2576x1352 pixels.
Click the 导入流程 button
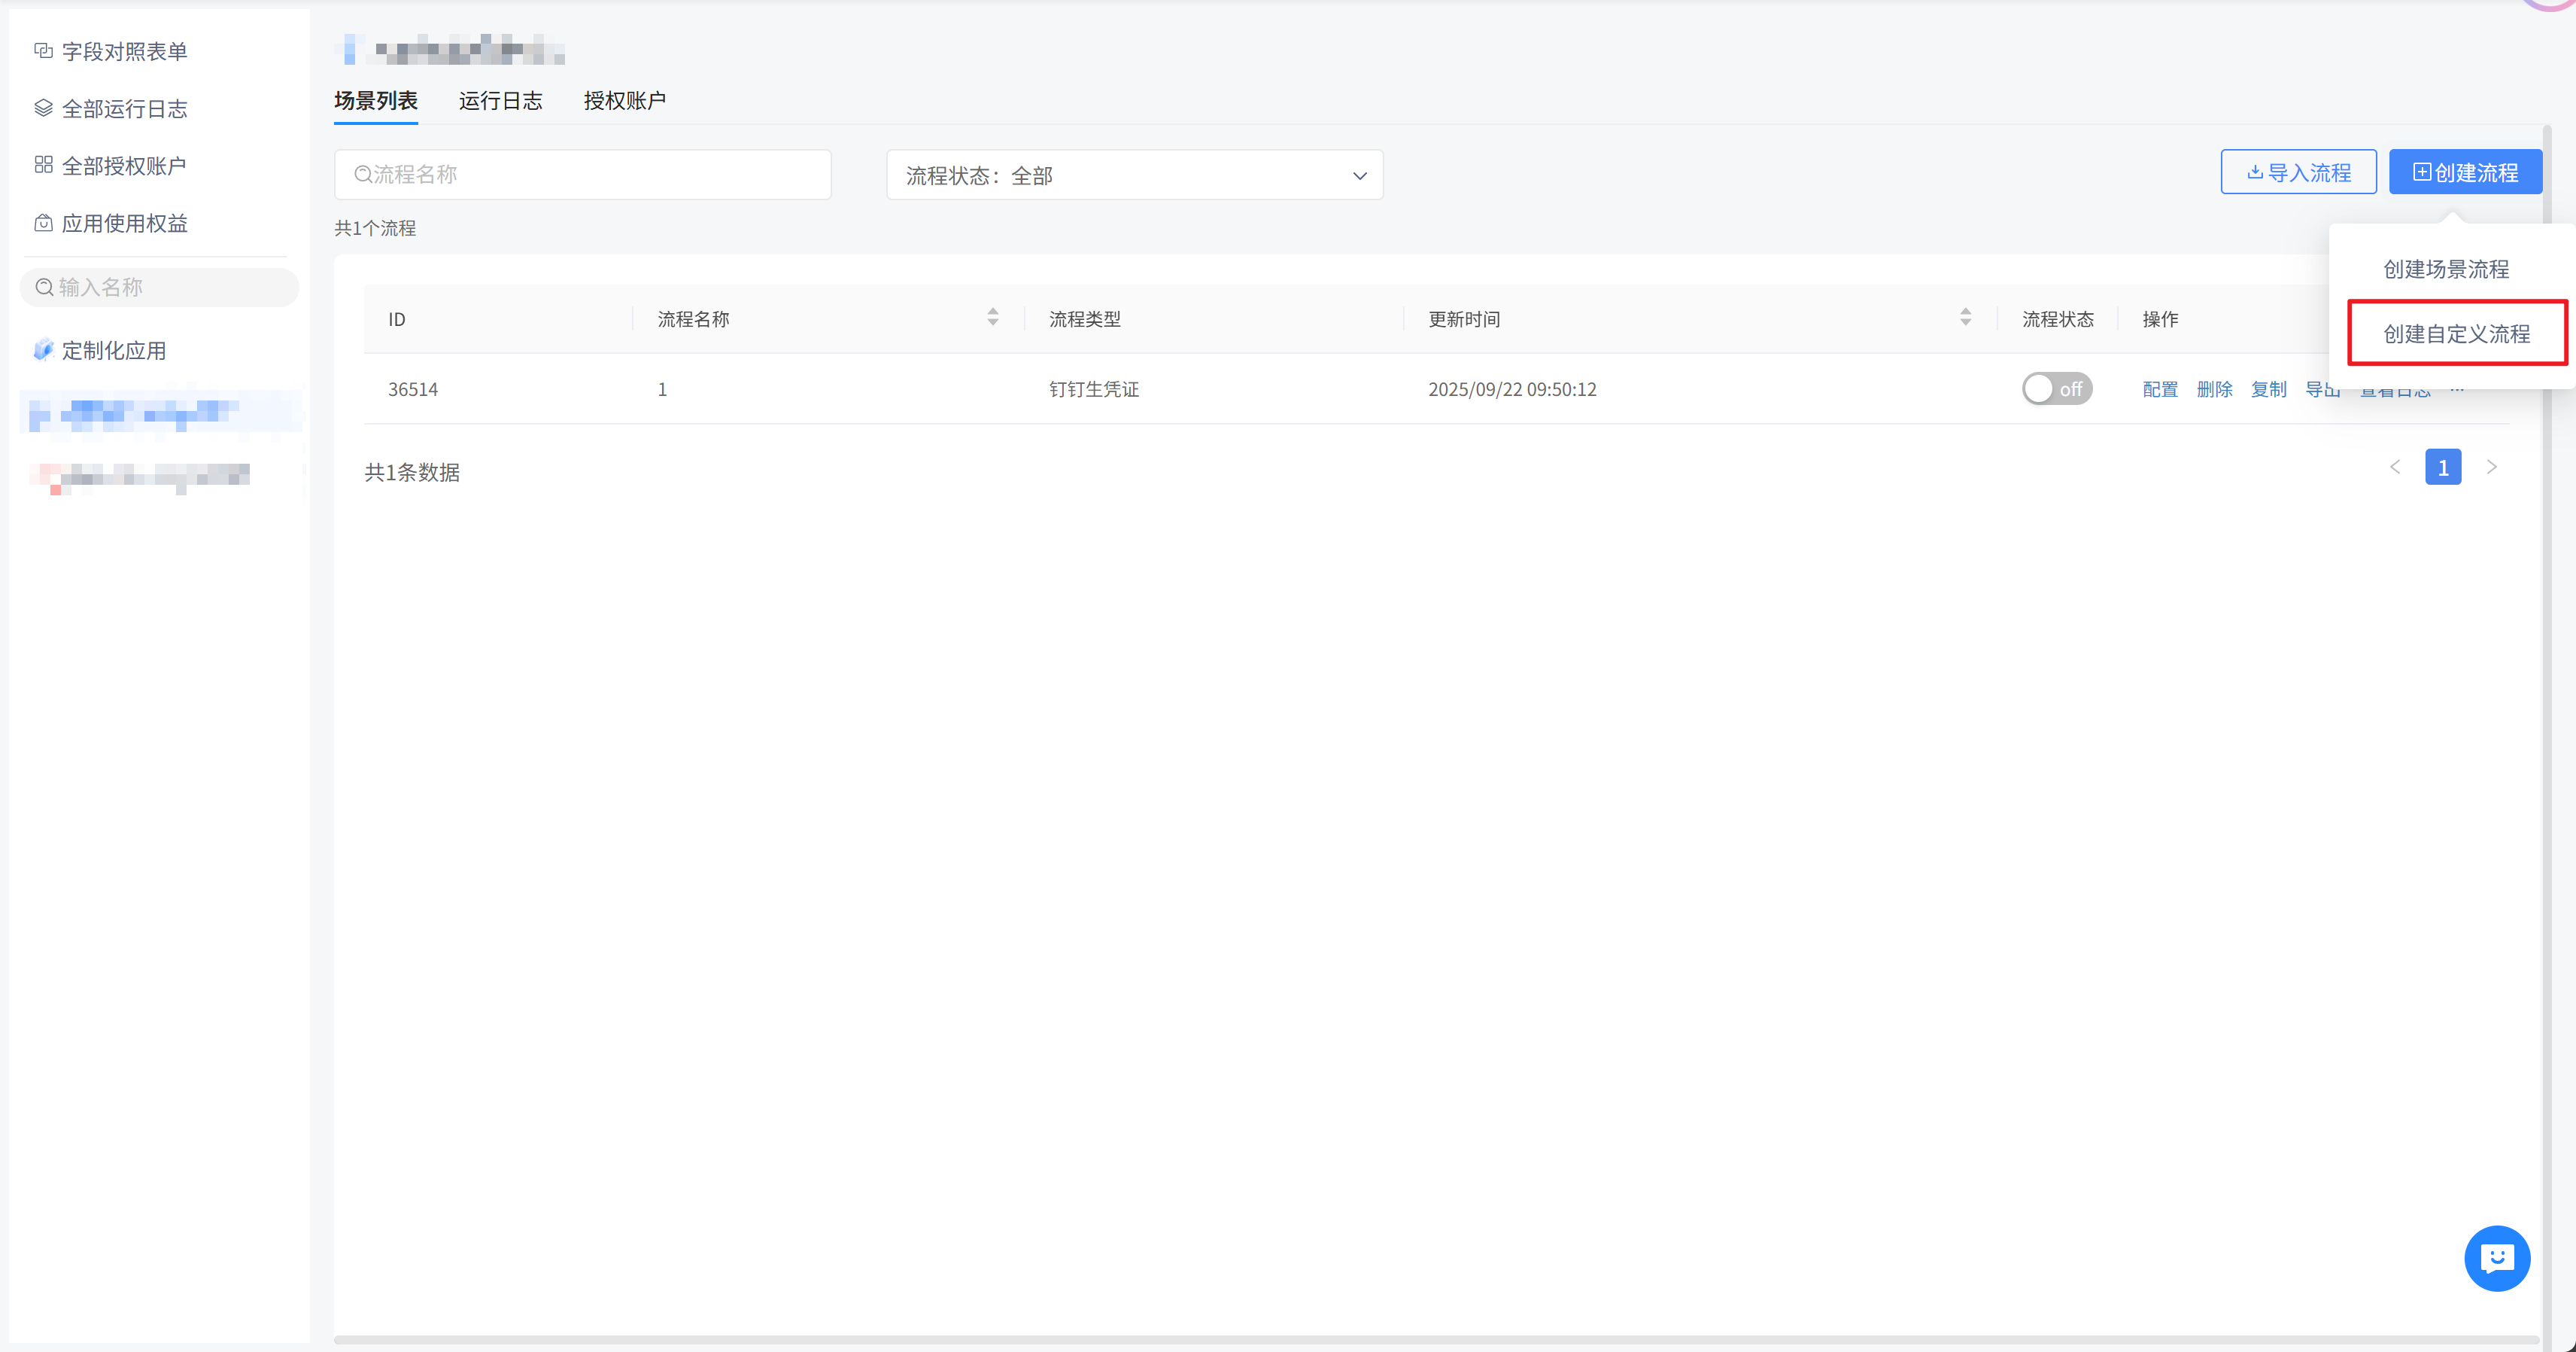pyautogui.click(x=2298, y=172)
